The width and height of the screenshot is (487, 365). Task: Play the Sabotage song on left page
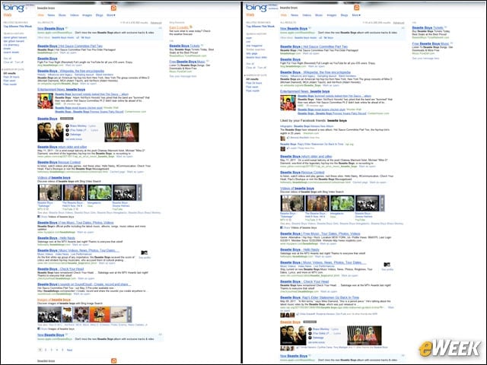68,135
